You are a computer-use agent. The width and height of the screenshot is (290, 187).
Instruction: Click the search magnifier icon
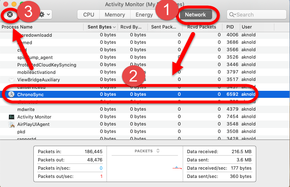[233, 14]
